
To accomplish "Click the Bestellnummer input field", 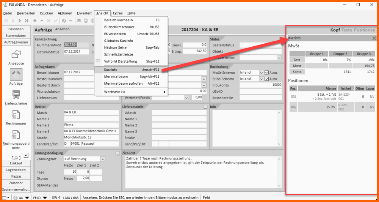I will click(91, 79).
